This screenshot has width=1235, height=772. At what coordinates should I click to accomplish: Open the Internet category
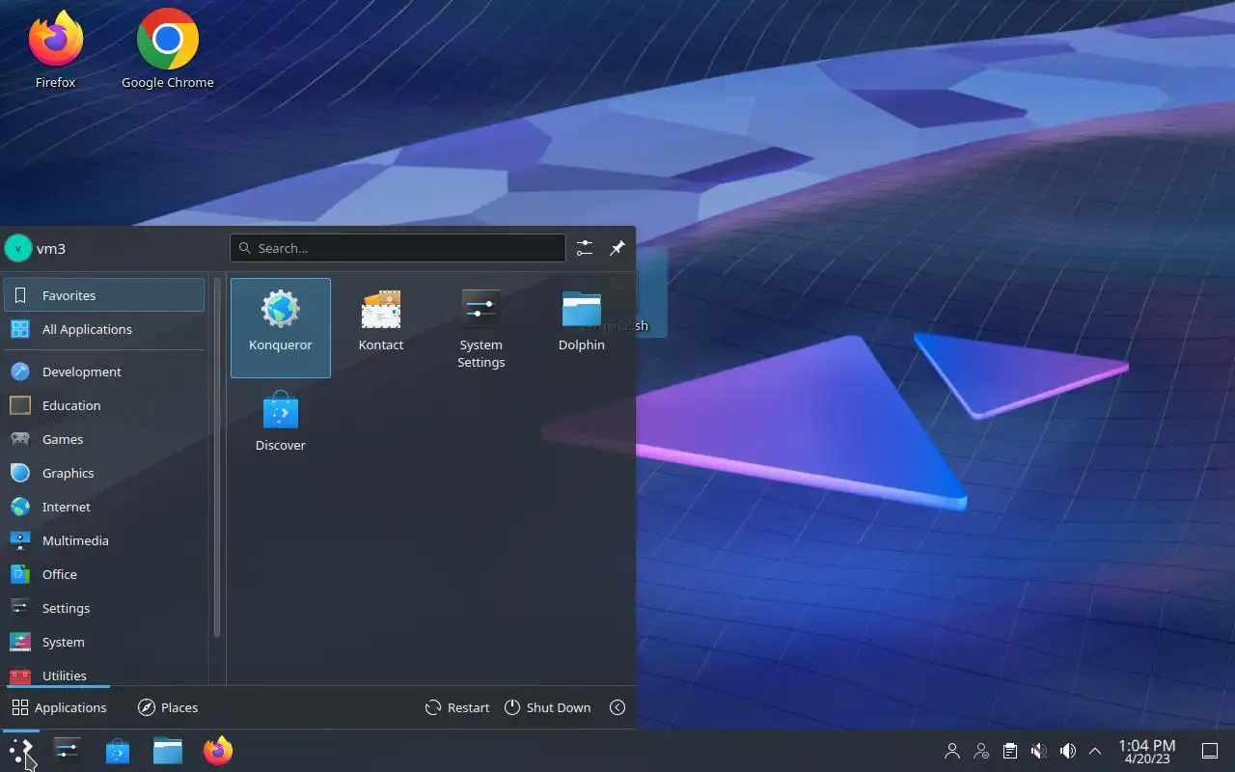pos(104,507)
